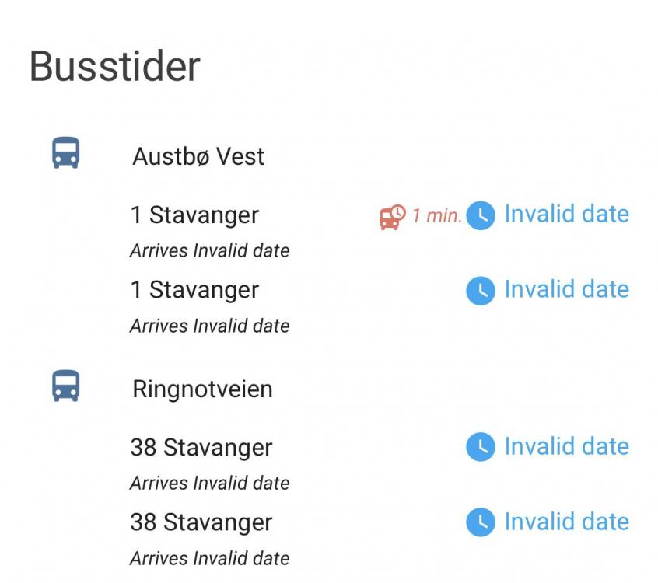Click the red delayed bus icon
The height and width of the screenshot is (583, 658).
(x=393, y=217)
